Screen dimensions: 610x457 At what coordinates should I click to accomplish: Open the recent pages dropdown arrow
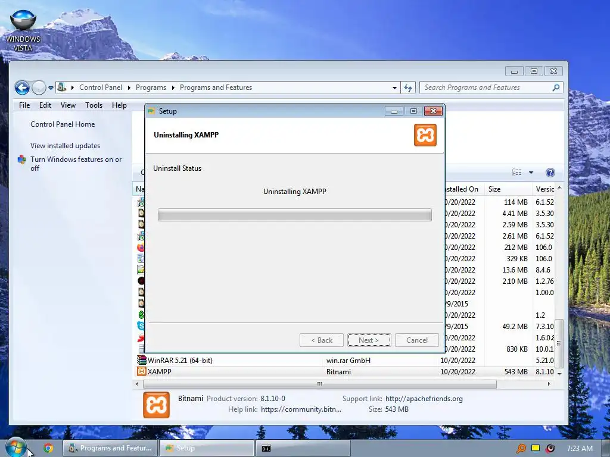(51, 88)
